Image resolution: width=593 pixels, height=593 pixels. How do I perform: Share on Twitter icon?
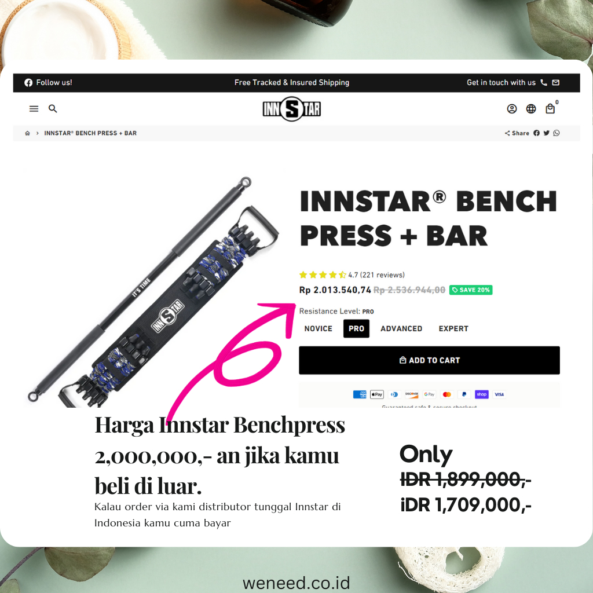pos(547,133)
